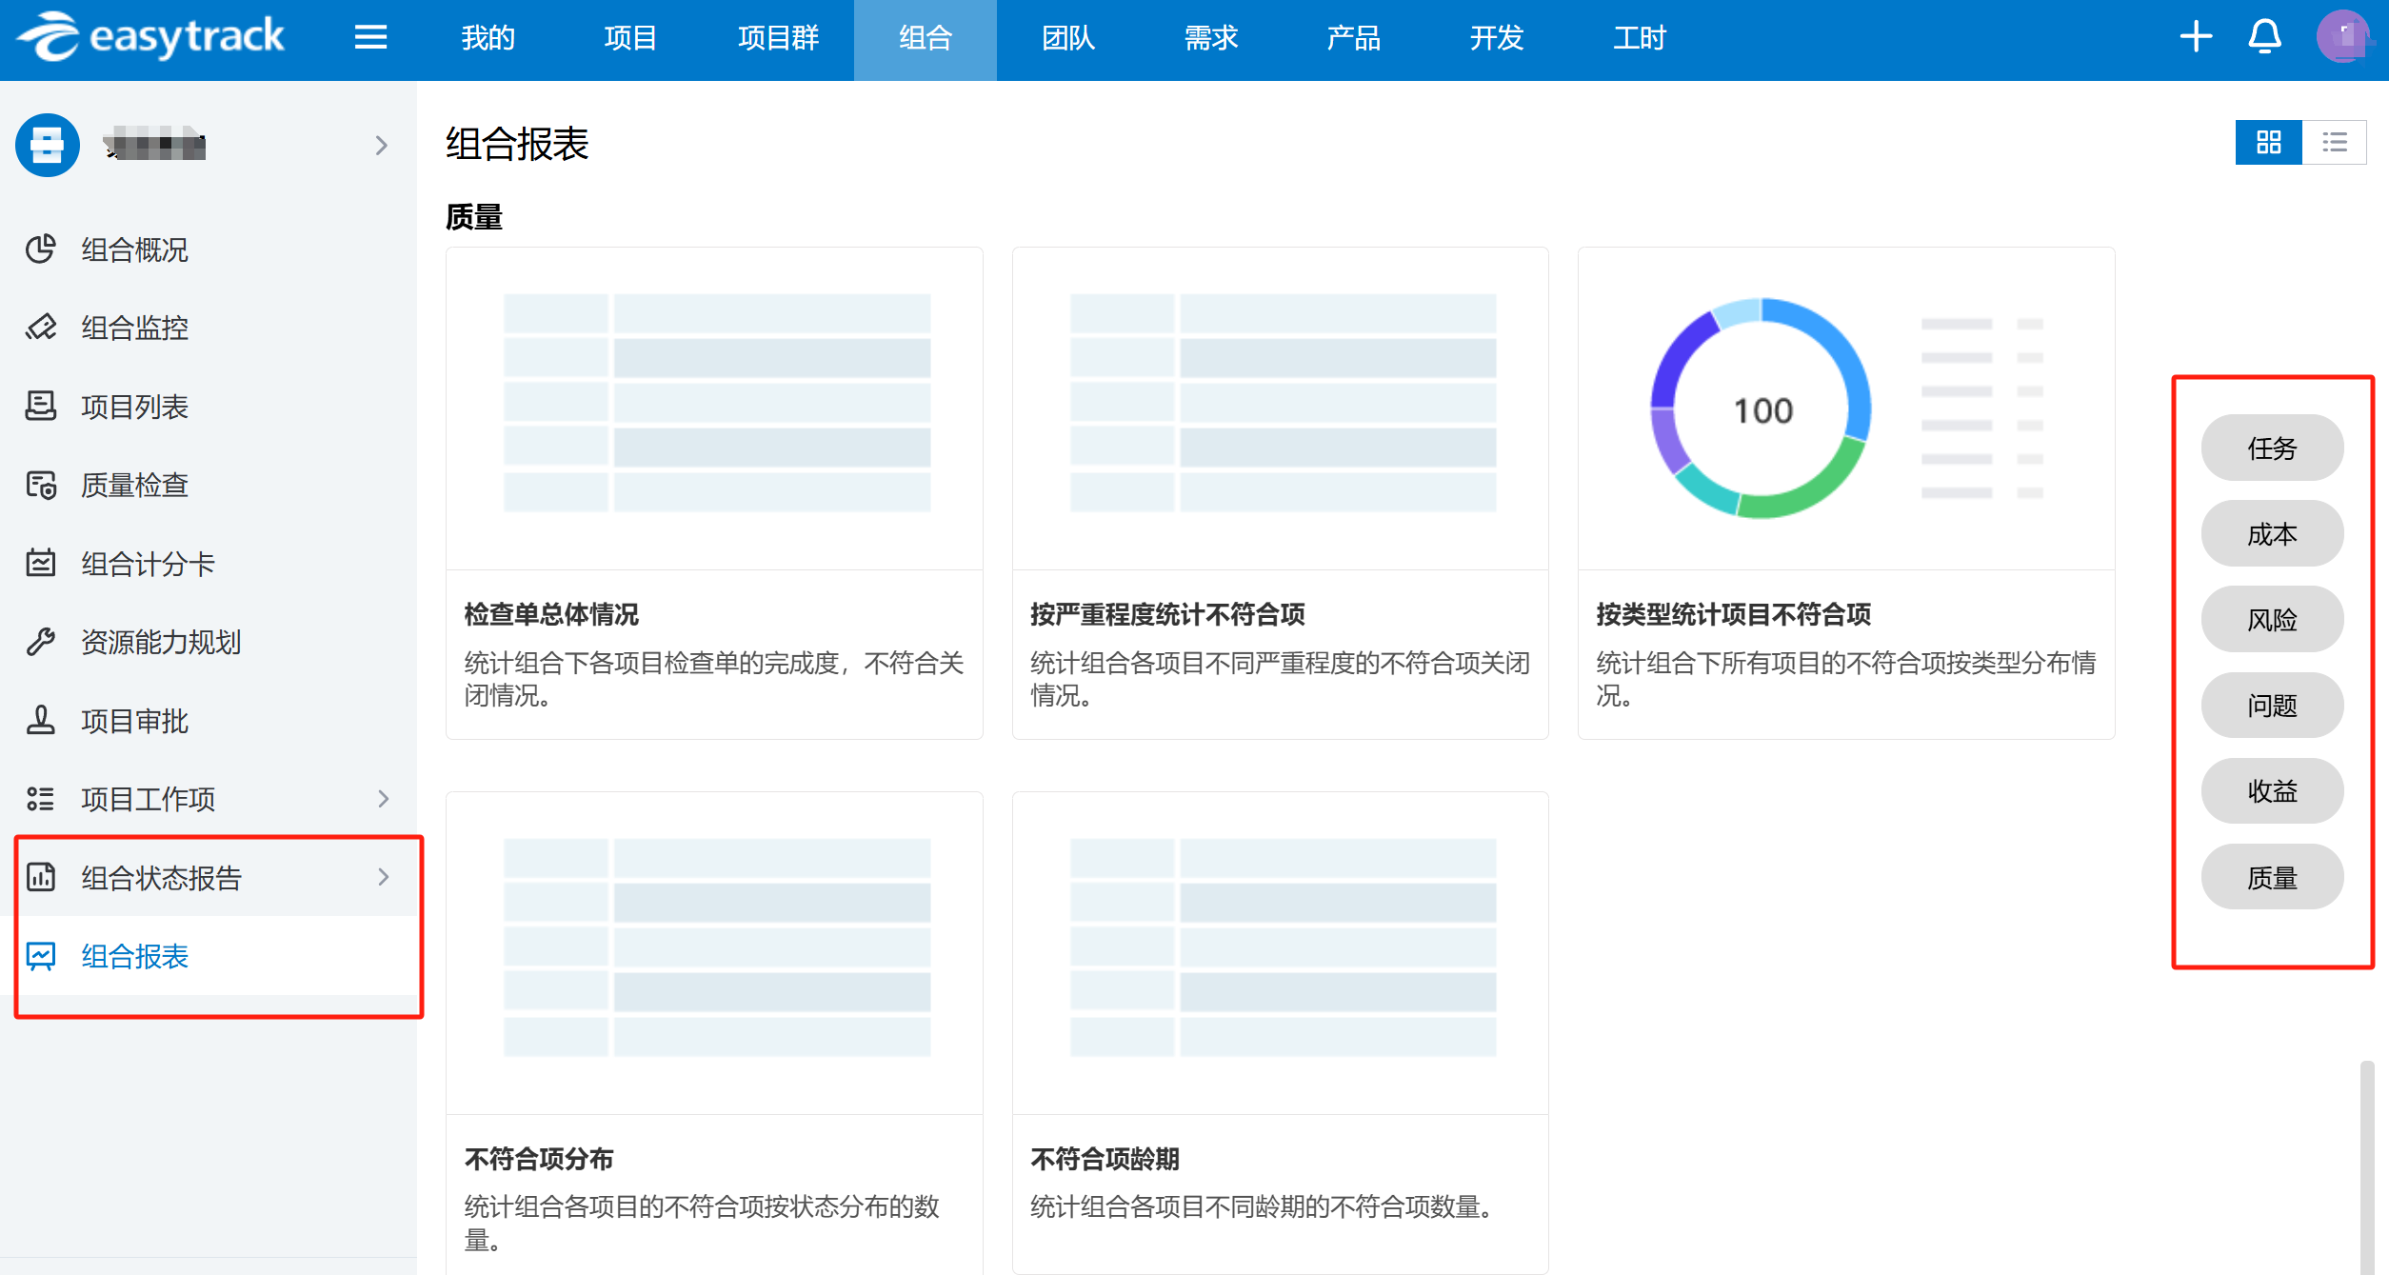Click the donut chart showing 100
Viewport: 2389px width, 1275px height.
(1762, 408)
